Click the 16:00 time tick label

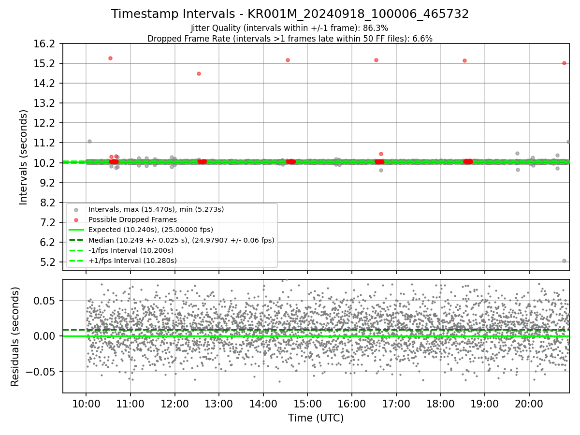click(352, 404)
